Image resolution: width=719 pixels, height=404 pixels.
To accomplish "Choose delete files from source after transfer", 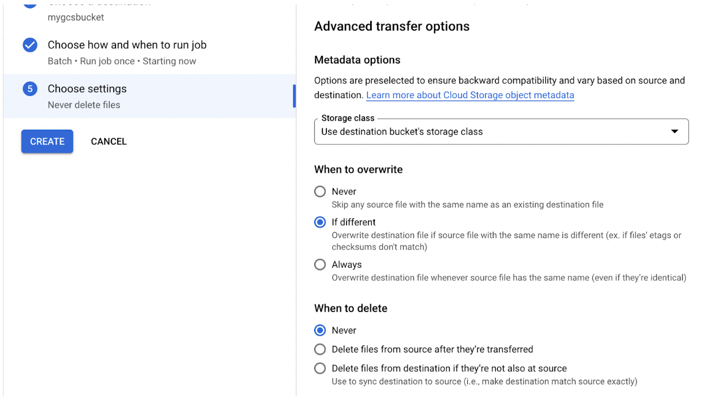I will [320, 350].
